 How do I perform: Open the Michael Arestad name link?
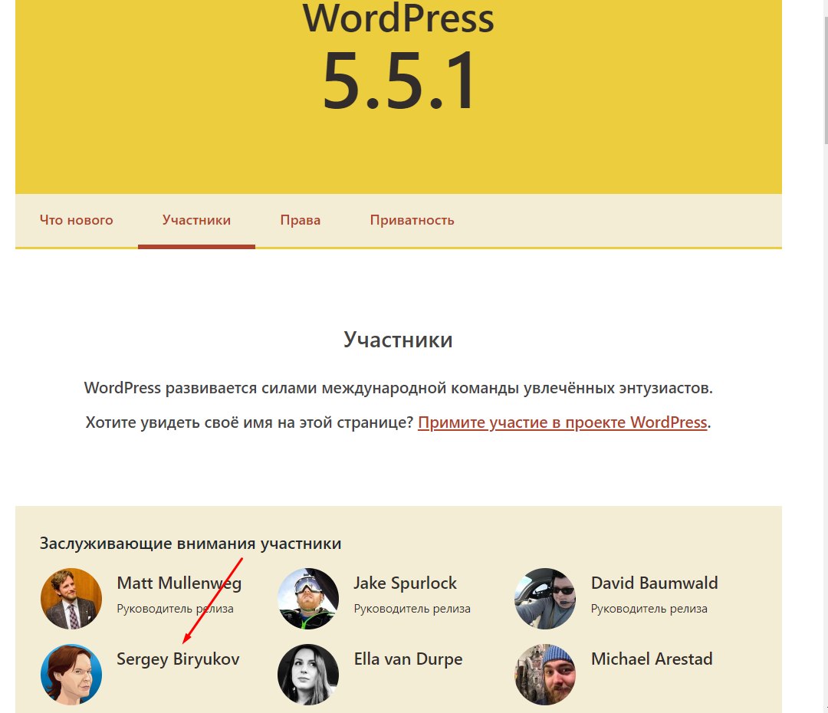point(652,659)
